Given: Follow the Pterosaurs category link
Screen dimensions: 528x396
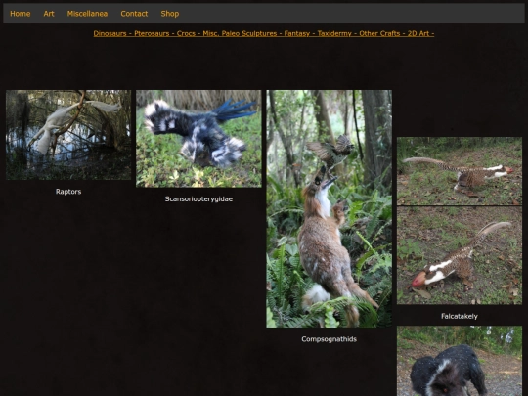Looking at the screenshot, I should coord(152,33).
